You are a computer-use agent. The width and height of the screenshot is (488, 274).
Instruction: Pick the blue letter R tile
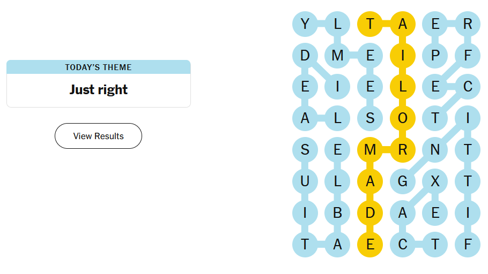pos(468,24)
